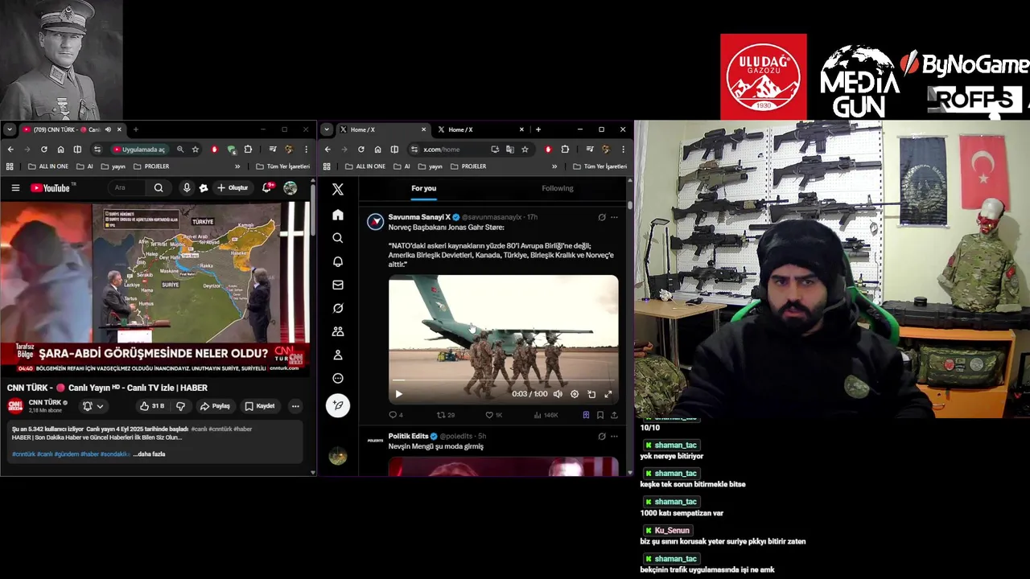The image size is (1030, 579).
Task: Open X Messages envelope in sidebar
Action: [338, 285]
